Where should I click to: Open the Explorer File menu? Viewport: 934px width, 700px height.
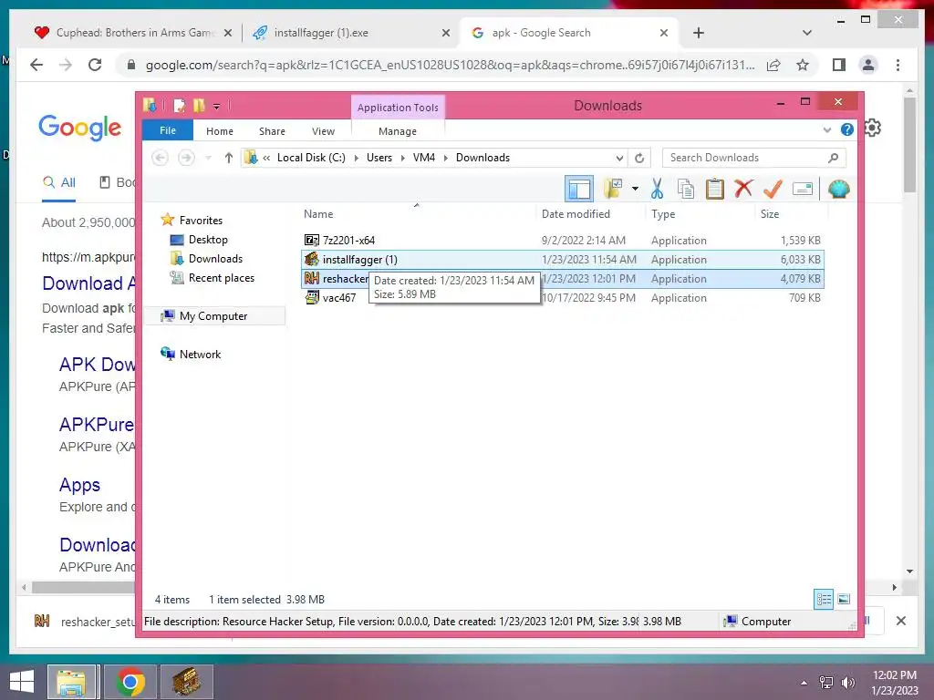click(168, 130)
